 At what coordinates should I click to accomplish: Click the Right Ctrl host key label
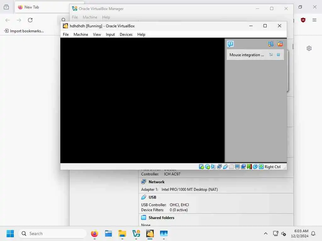click(x=273, y=167)
